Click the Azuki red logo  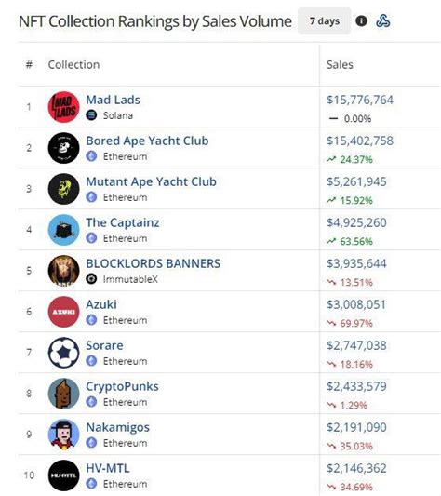pos(63,312)
